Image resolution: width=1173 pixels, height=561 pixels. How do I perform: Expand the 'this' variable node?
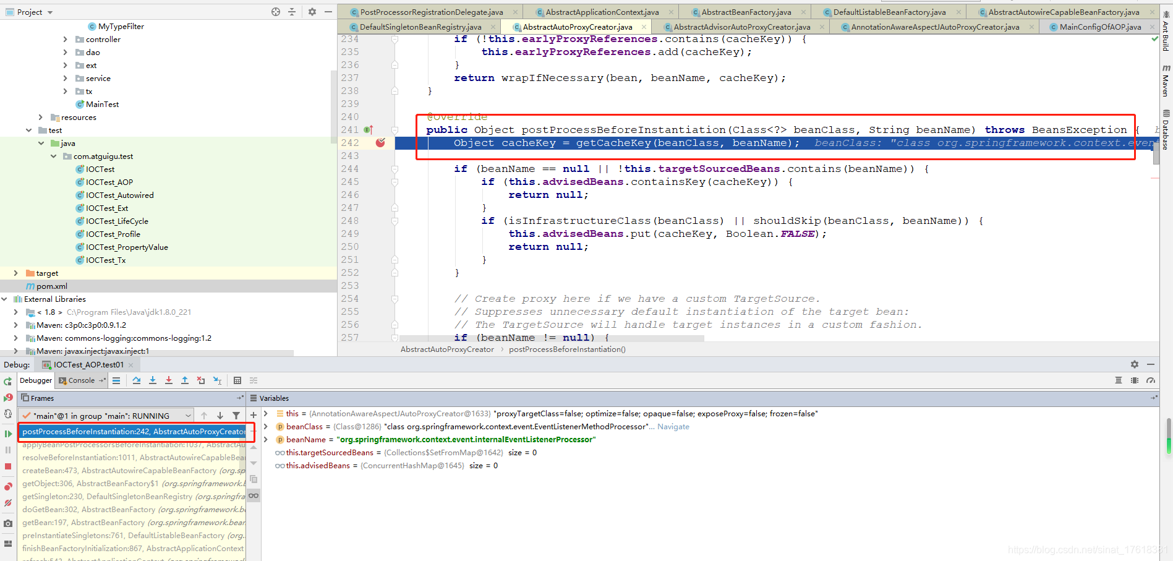266,413
